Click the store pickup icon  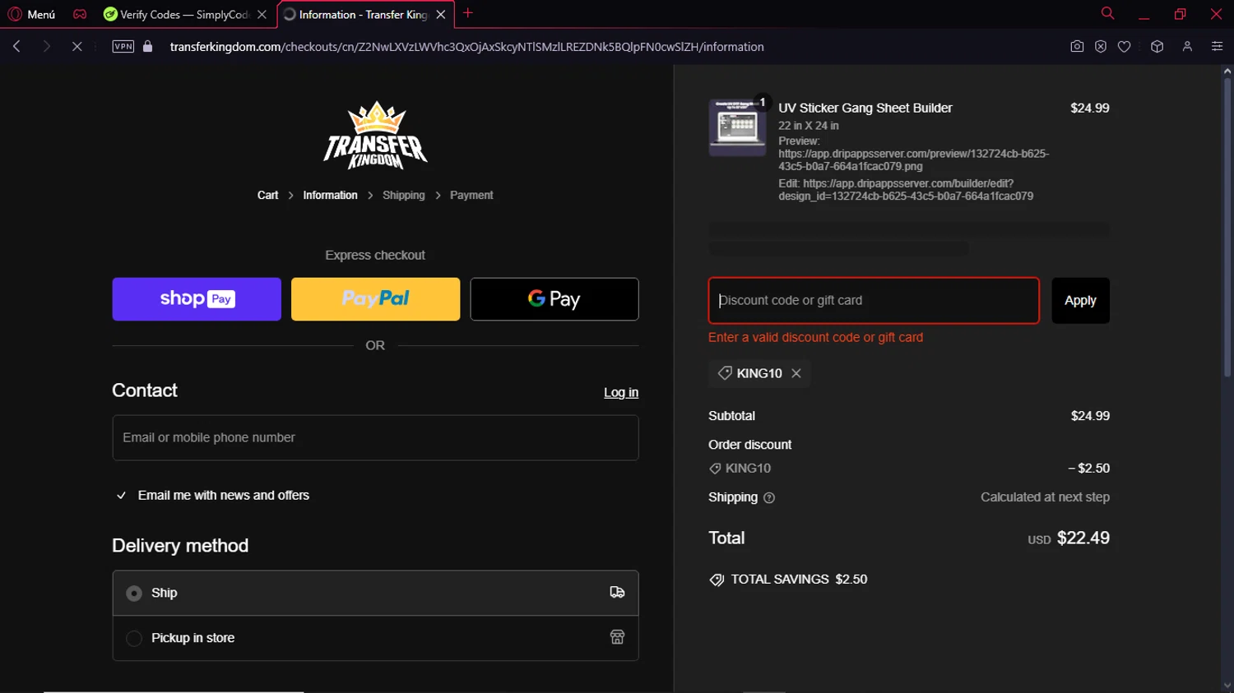pyautogui.click(x=617, y=638)
